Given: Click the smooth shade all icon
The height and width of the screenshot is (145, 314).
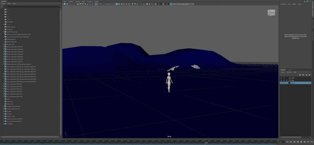Looking at the screenshot, I should coord(117,4).
